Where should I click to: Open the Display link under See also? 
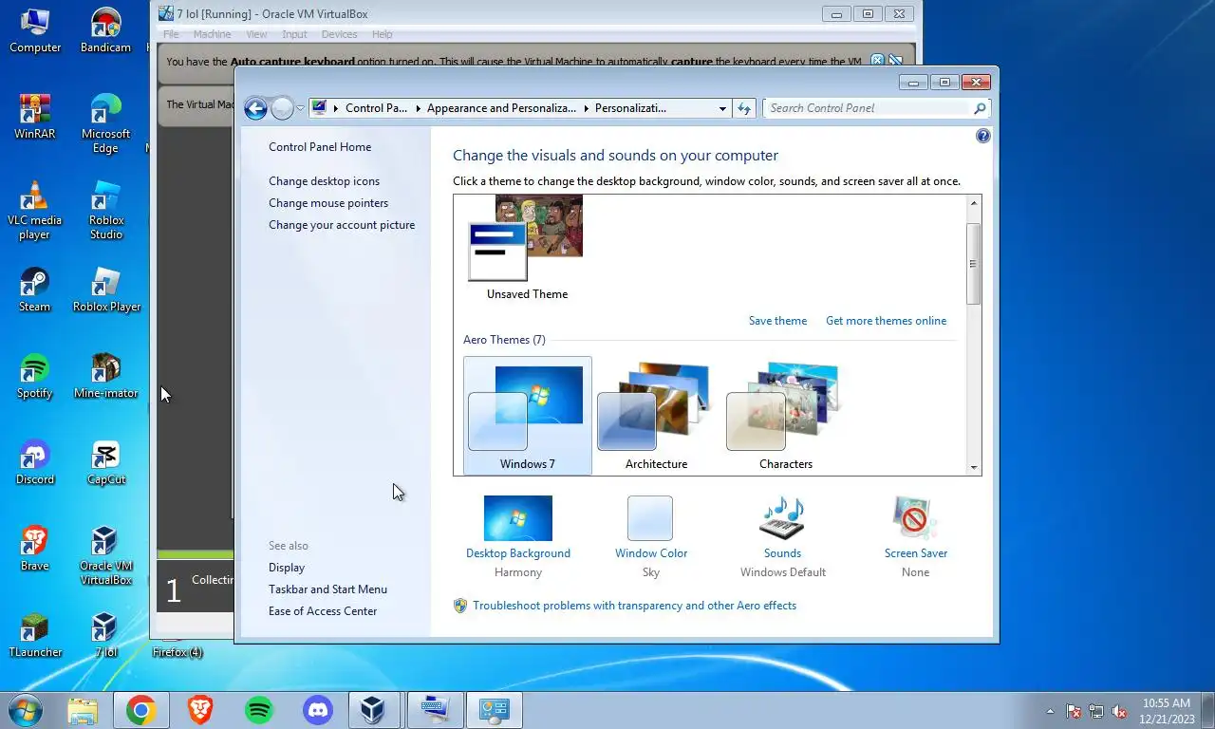[287, 568]
